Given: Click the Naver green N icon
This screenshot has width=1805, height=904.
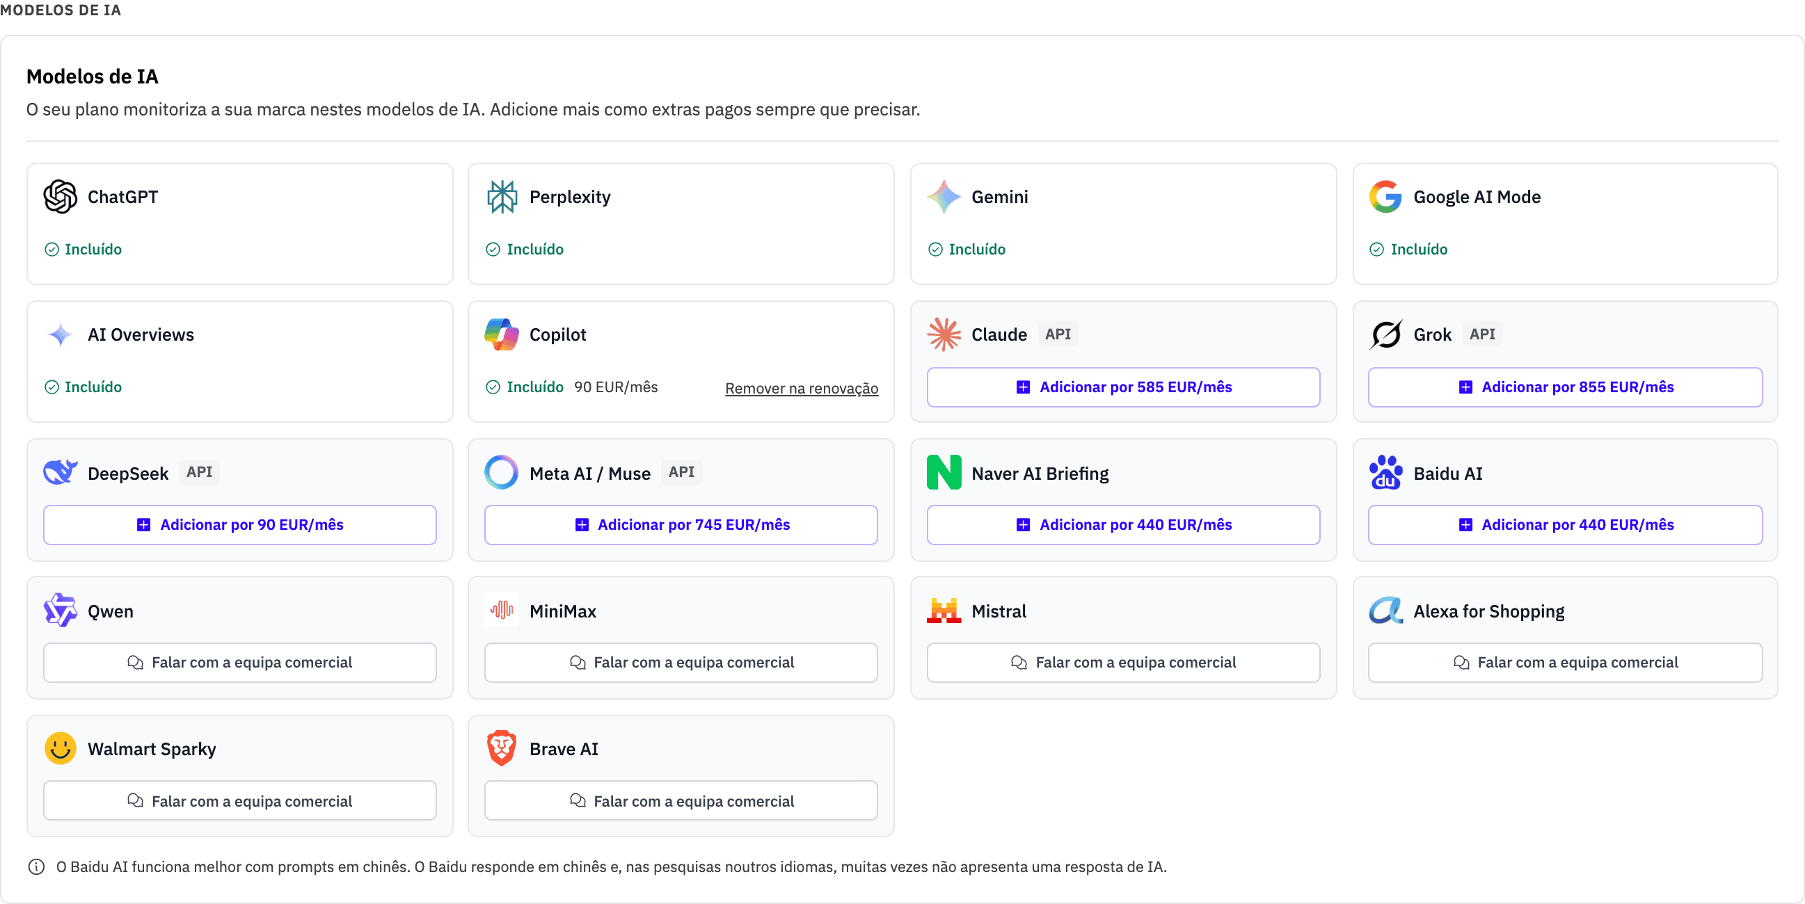Looking at the screenshot, I should [x=944, y=473].
